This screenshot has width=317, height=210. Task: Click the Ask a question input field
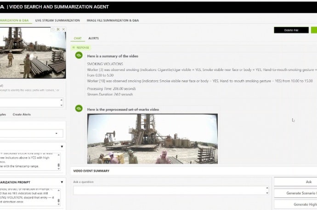tap(170, 190)
